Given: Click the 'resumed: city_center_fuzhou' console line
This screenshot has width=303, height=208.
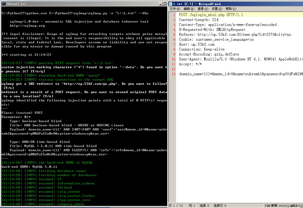Looking at the screenshot, I should (48, 196).
